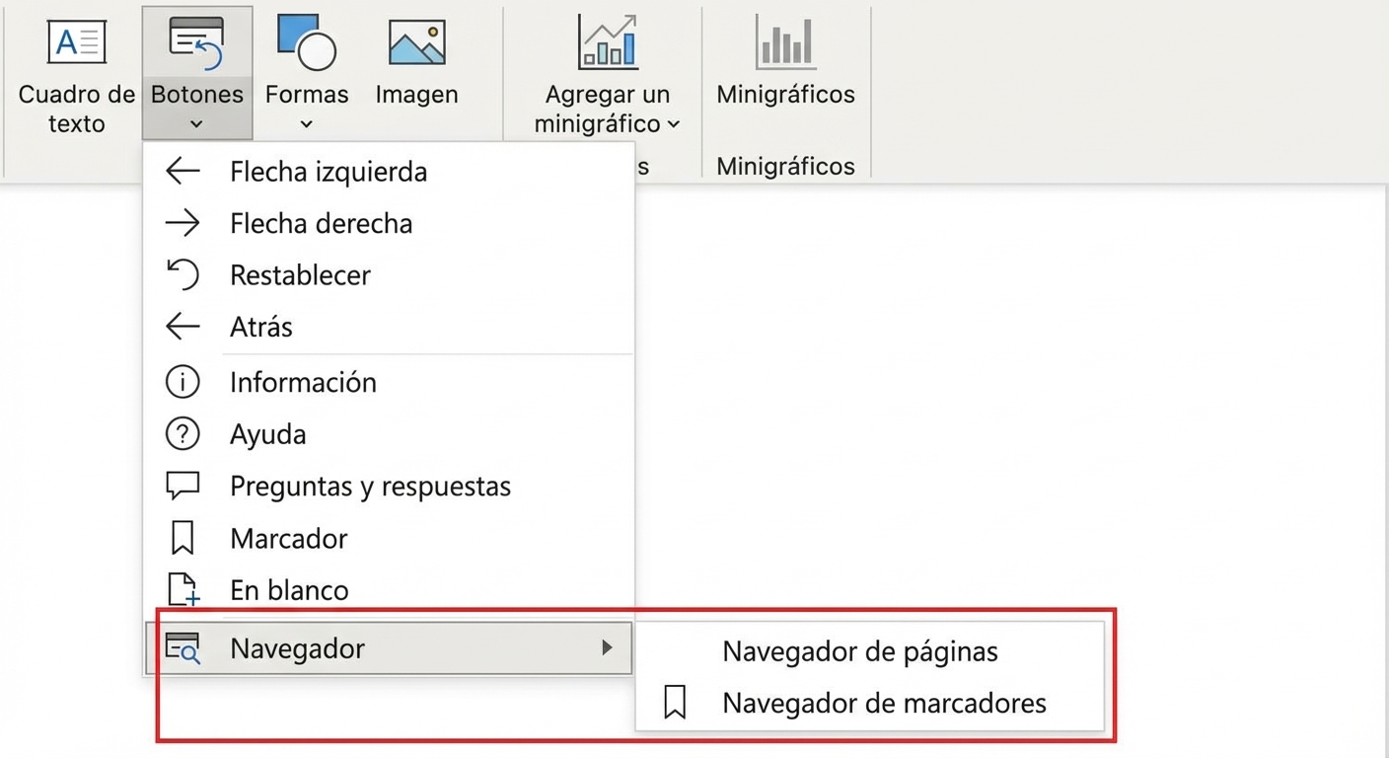
Task: Click the undo icon beside Restablecer
Action: coord(183,274)
